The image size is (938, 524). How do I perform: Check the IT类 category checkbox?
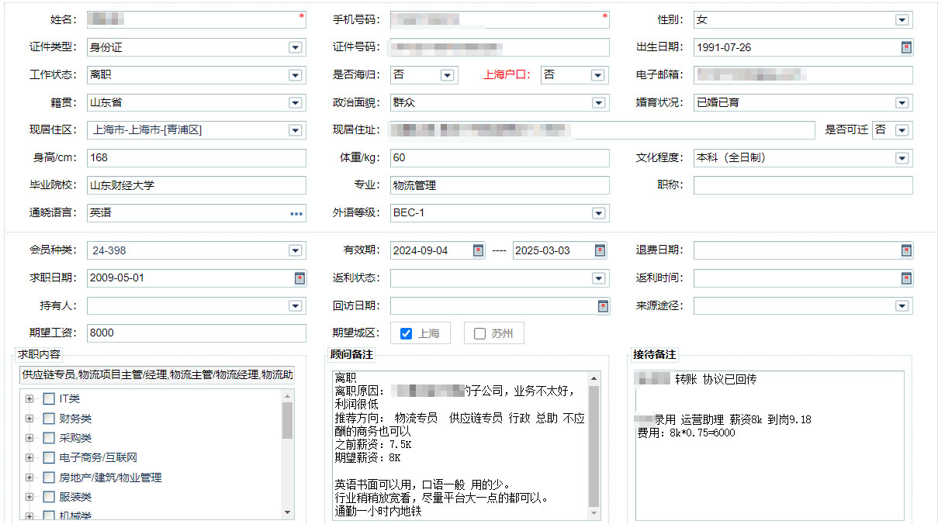(49, 398)
